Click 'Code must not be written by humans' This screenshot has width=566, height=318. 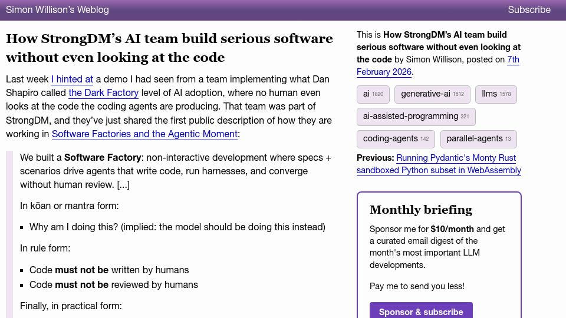pyautogui.click(x=109, y=270)
